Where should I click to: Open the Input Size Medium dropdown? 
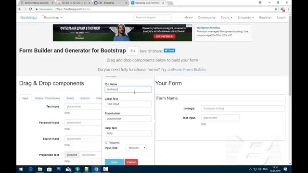click(x=136, y=148)
